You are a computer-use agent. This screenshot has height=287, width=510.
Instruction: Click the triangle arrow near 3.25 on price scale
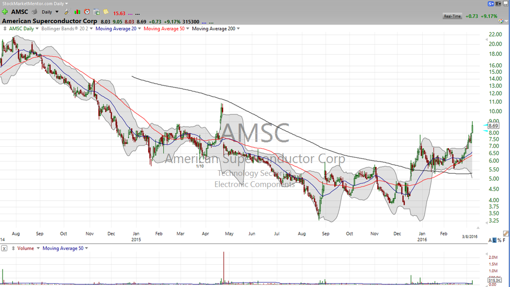(x=487, y=223)
